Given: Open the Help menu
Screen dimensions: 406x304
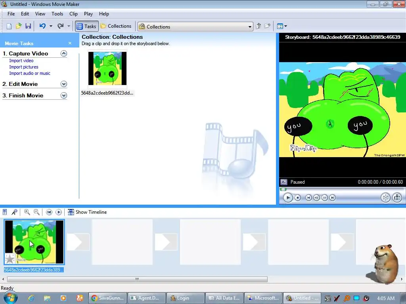Looking at the screenshot, I should [104, 14].
